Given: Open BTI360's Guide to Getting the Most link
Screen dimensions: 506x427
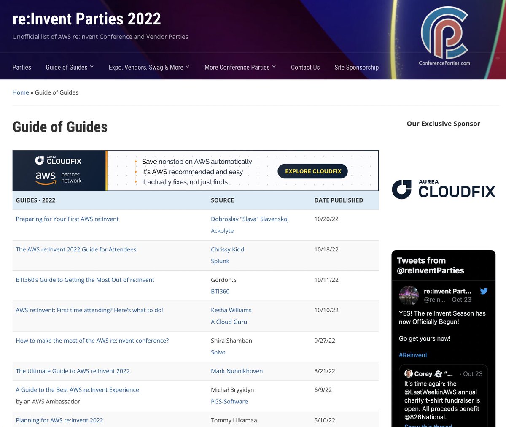Looking at the screenshot, I should click(85, 280).
